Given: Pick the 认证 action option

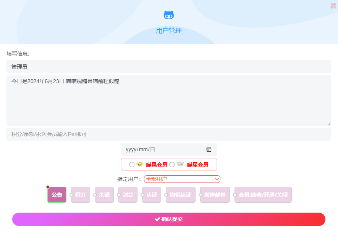Looking at the screenshot, I should pyautogui.click(x=152, y=195).
